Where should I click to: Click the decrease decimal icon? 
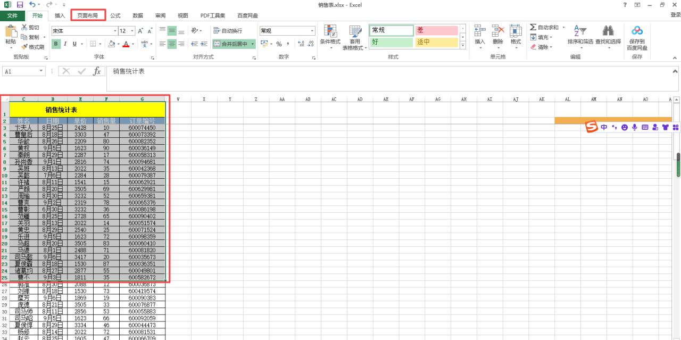pyautogui.click(x=311, y=44)
